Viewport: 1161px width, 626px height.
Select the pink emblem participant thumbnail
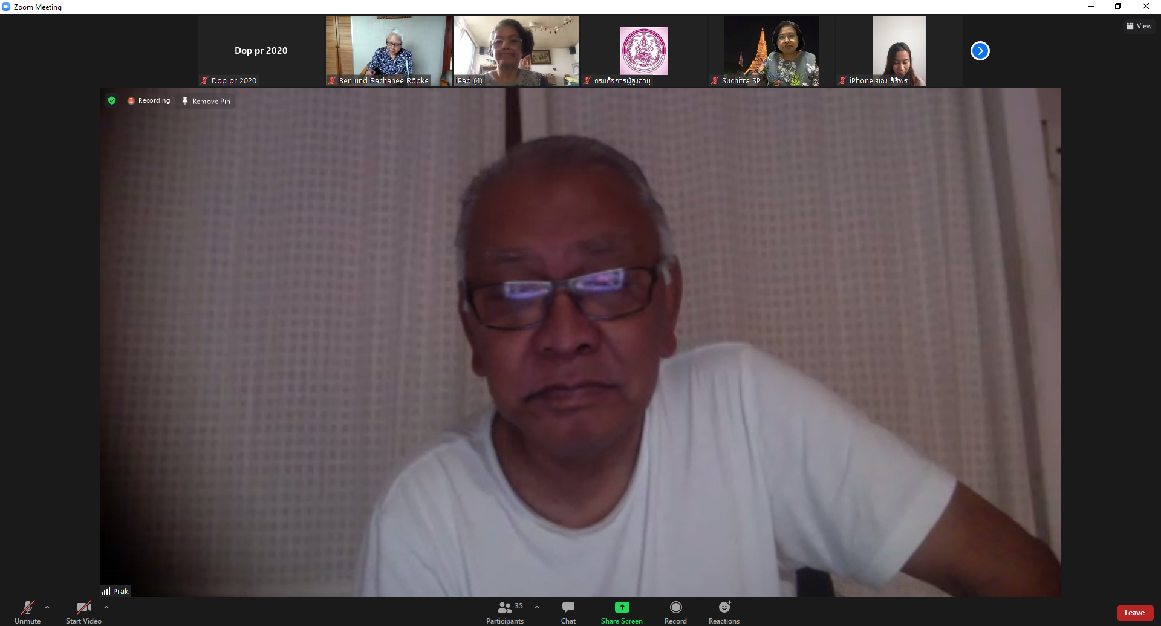[644, 51]
